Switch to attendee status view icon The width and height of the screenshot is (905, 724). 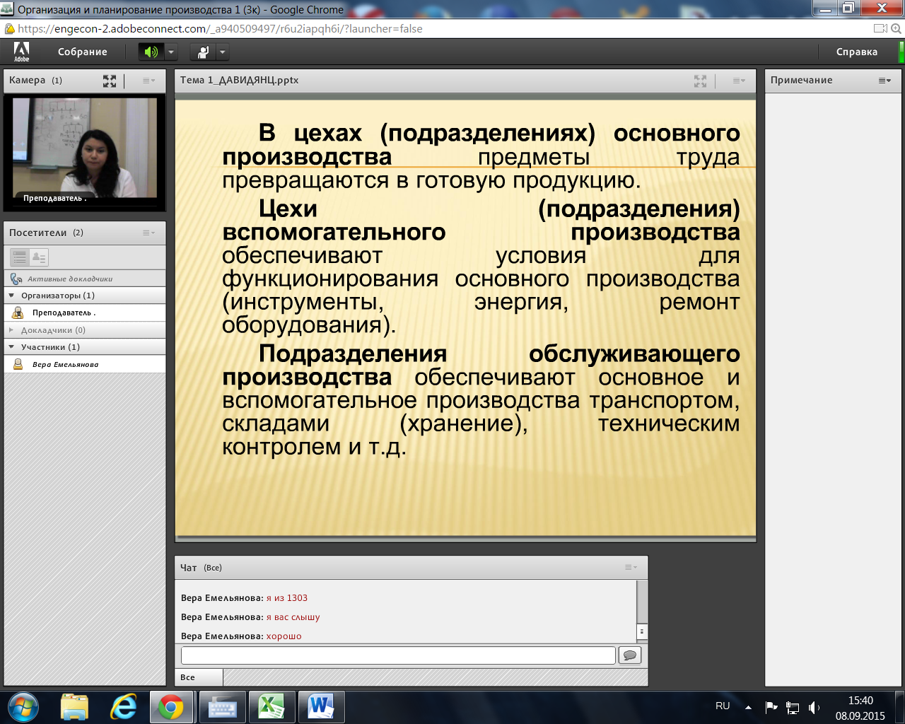click(x=39, y=257)
